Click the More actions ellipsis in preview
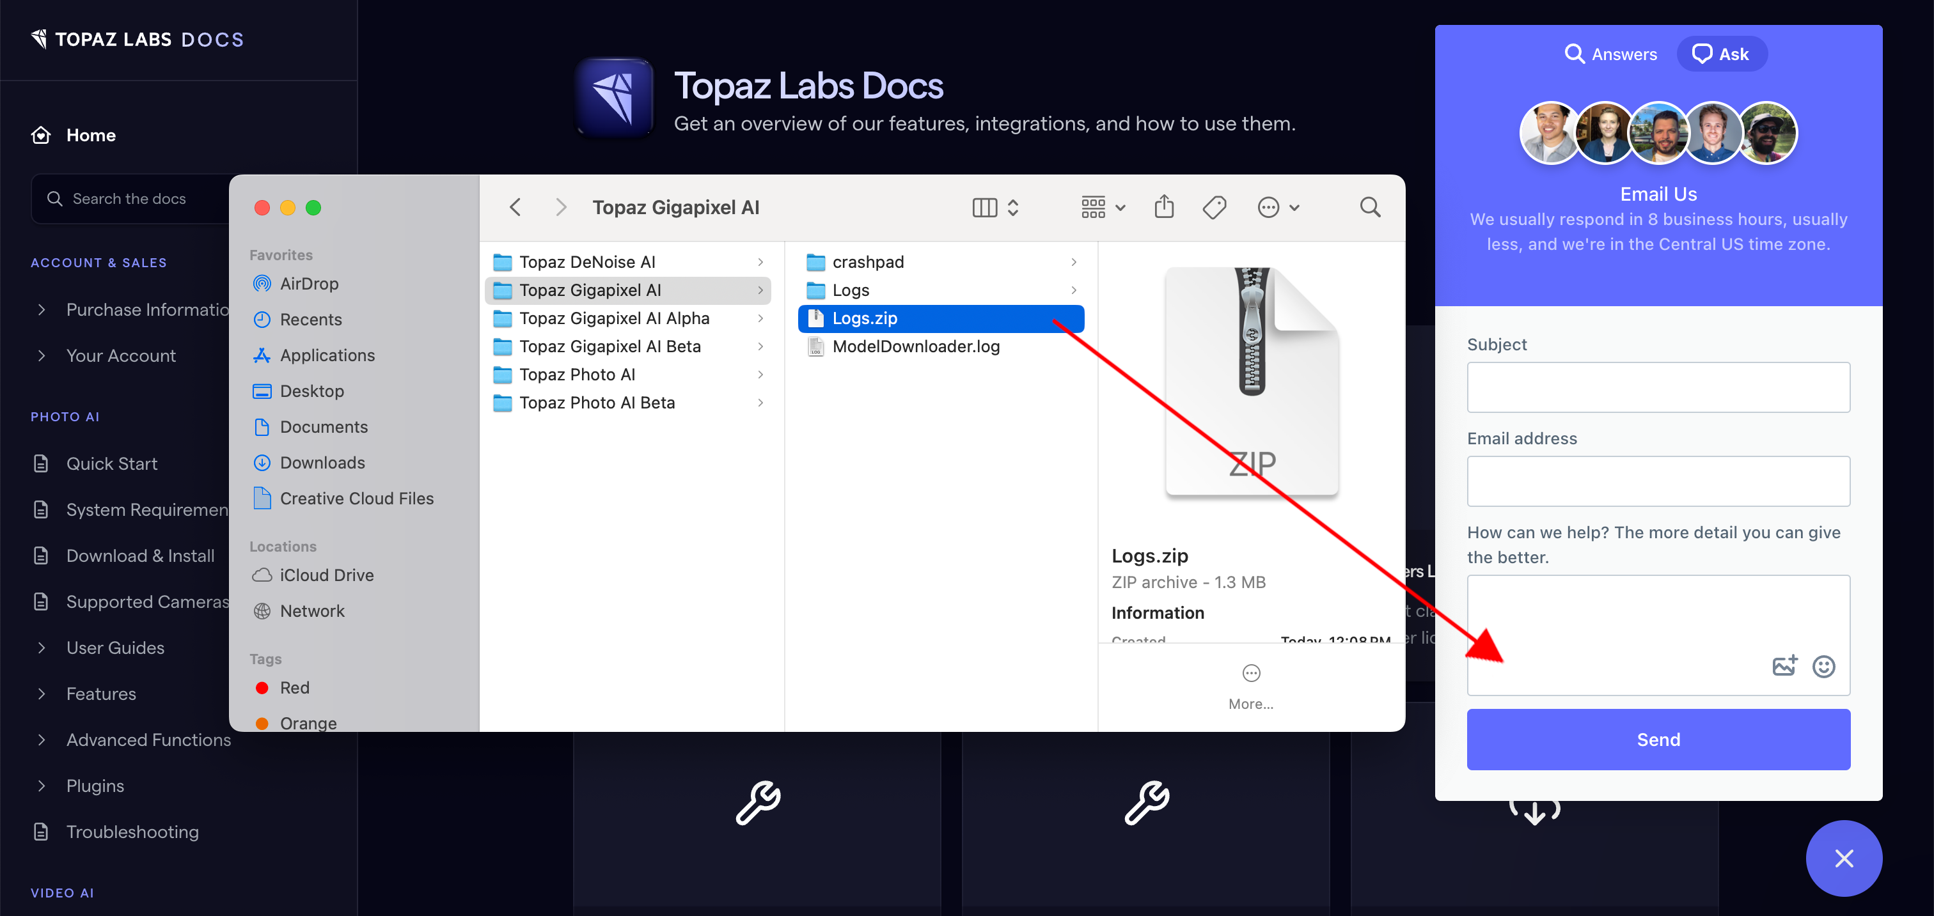The image size is (1934, 916). tap(1251, 674)
